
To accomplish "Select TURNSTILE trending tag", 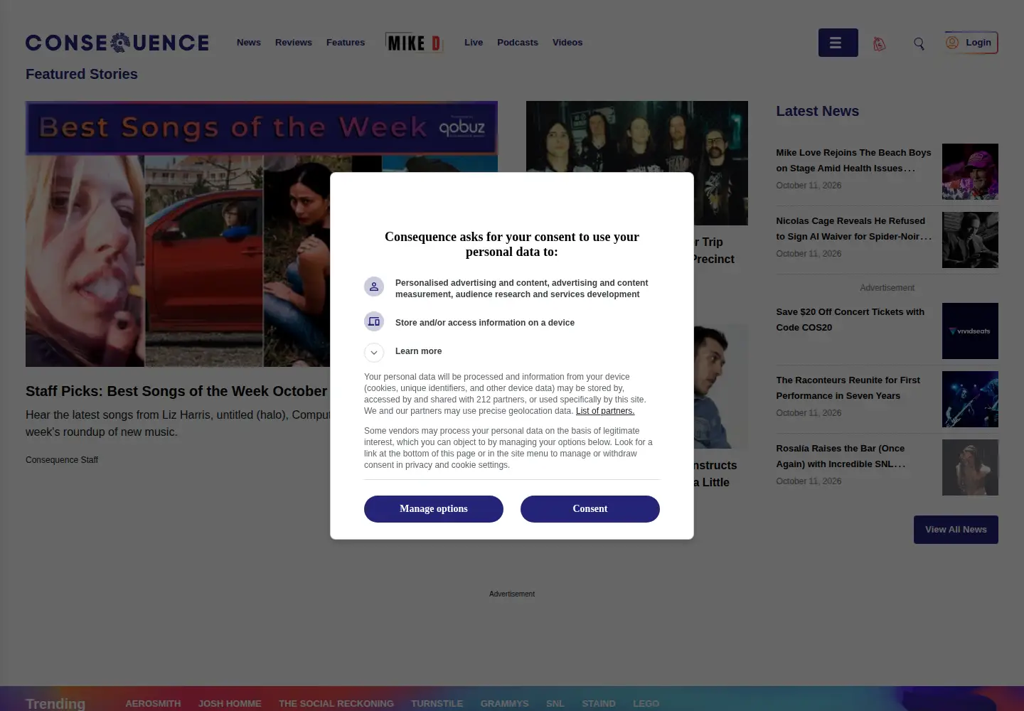I will pos(437,703).
